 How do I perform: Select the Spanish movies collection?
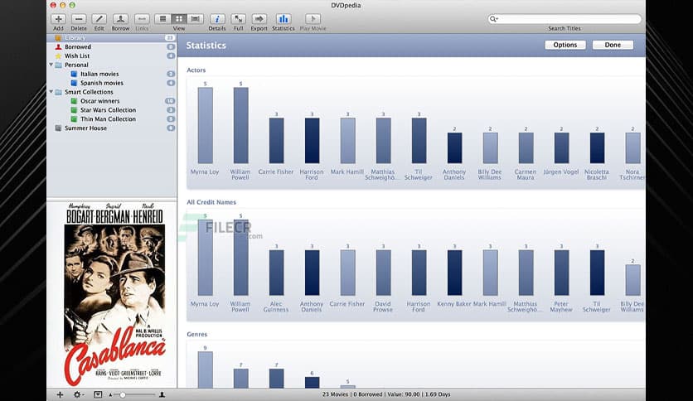[x=111, y=83]
